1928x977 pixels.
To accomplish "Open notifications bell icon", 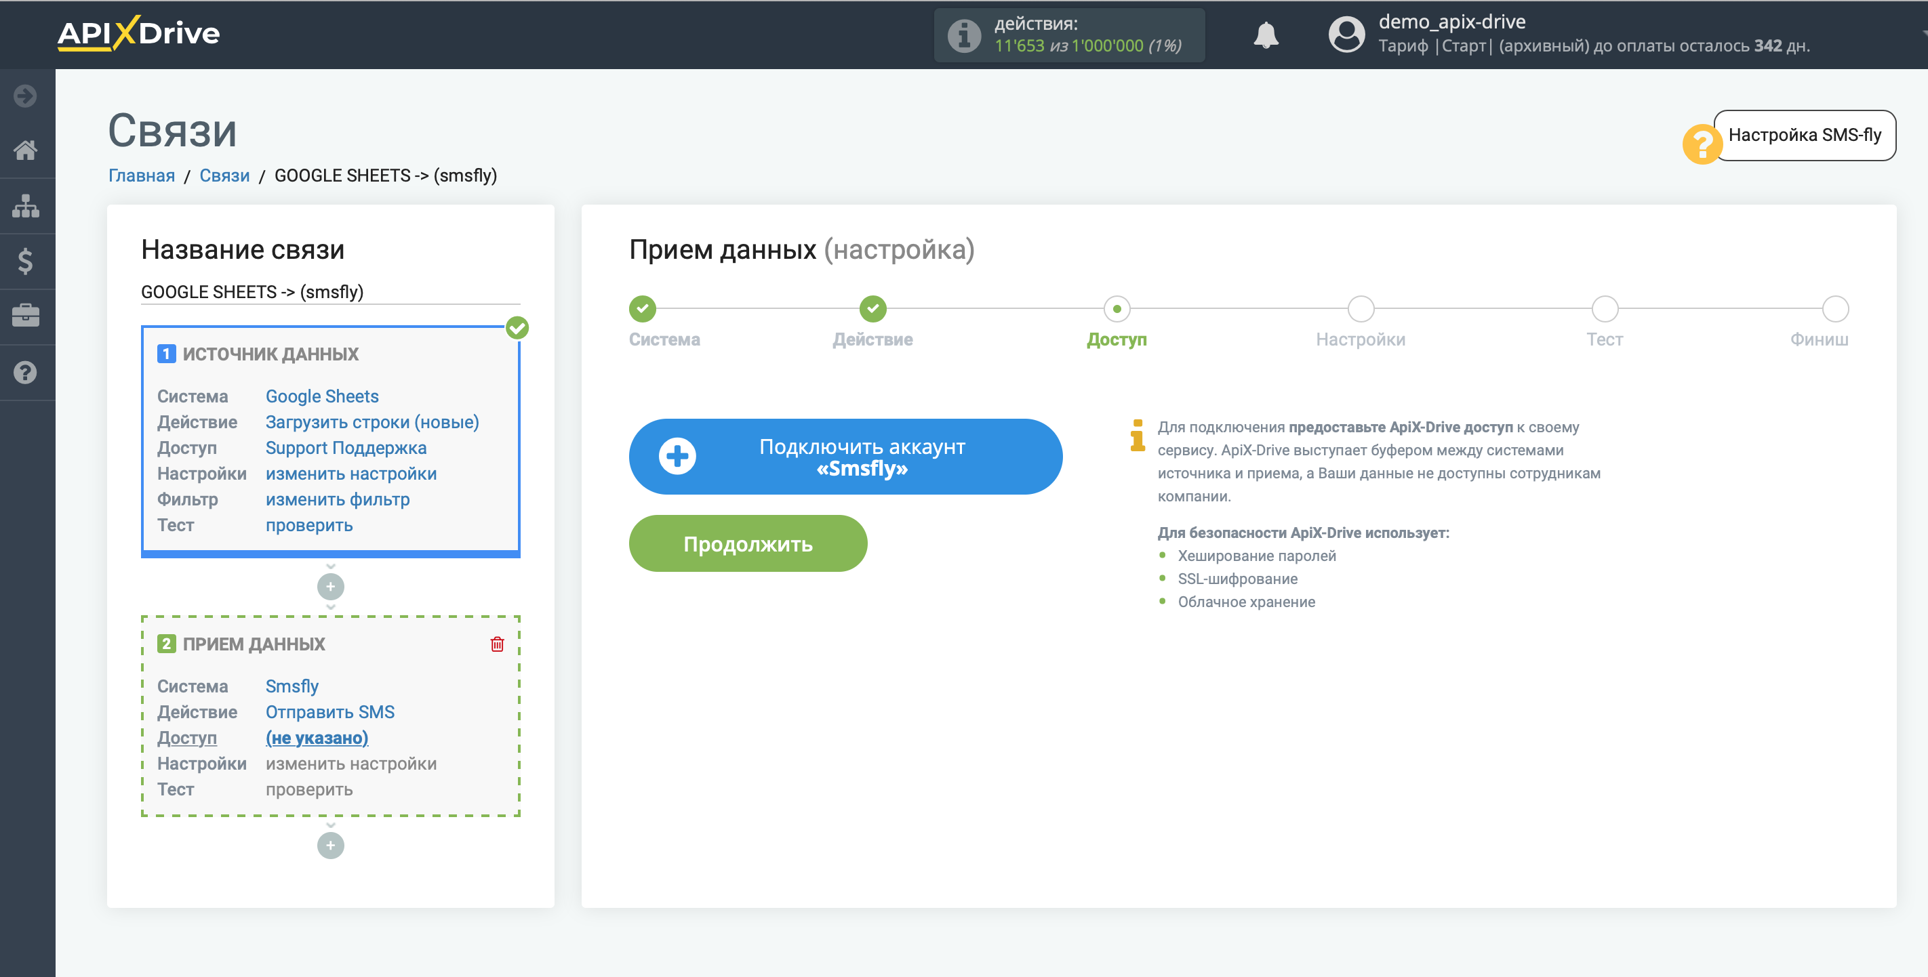I will 1266,35.
